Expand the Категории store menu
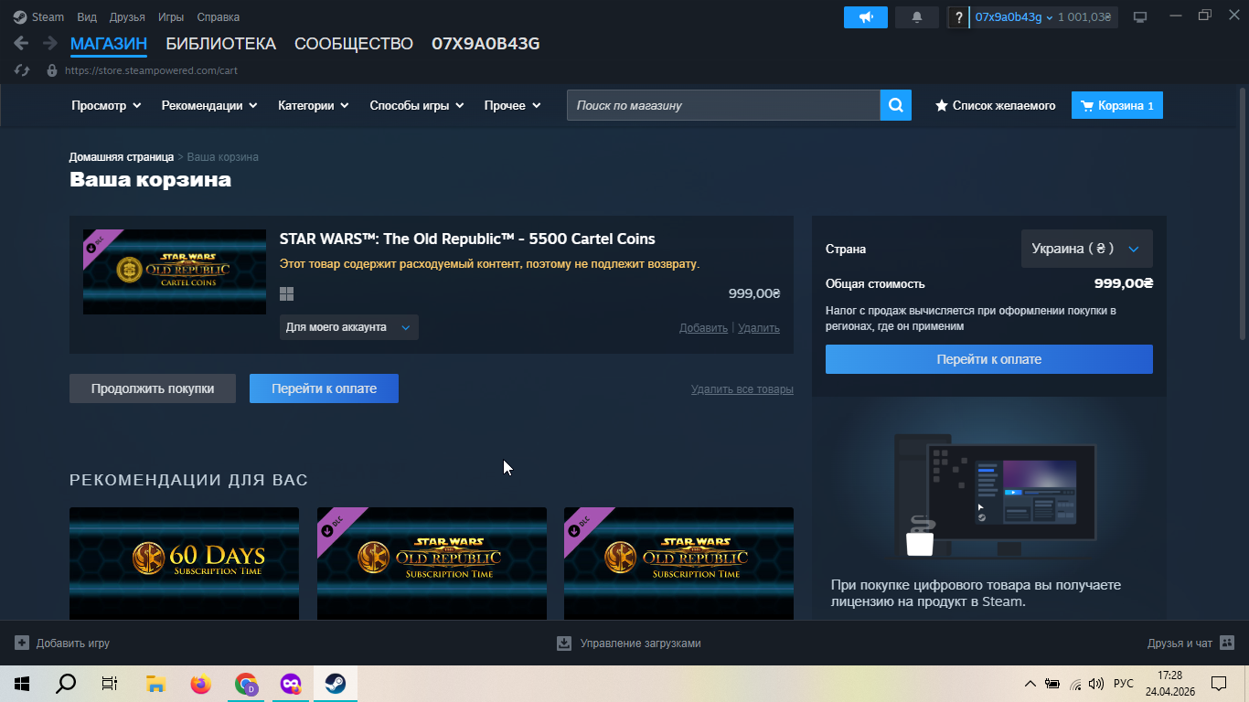The height and width of the screenshot is (702, 1249). tap(314, 105)
